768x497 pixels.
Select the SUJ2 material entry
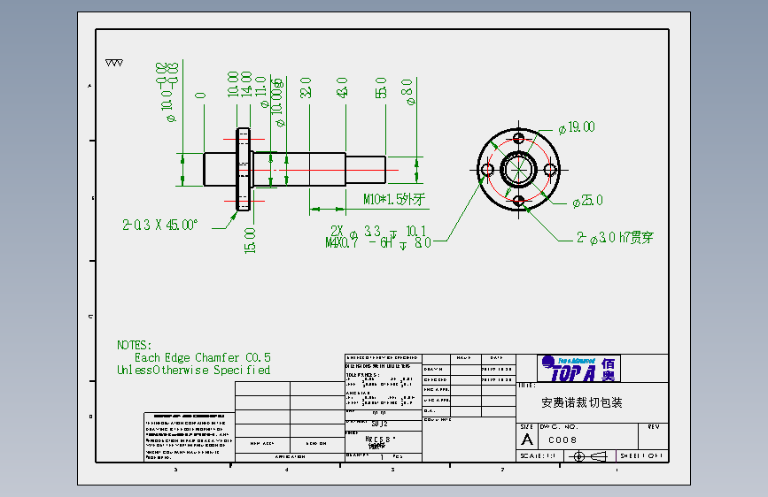pos(380,424)
